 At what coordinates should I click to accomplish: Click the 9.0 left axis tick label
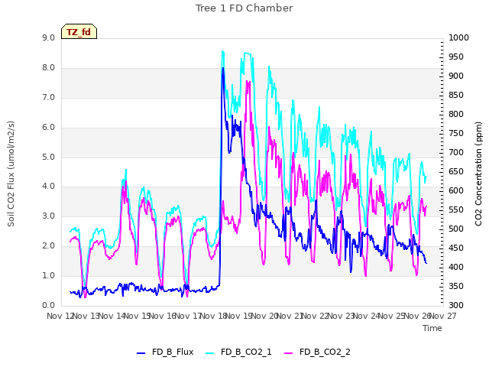pos(49,37)
